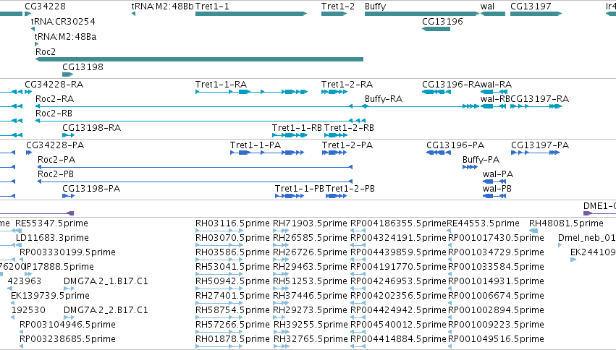Select the Tret1-2 gene feature
The width and height of the screenshot is (616, 350).
[334, 14]
